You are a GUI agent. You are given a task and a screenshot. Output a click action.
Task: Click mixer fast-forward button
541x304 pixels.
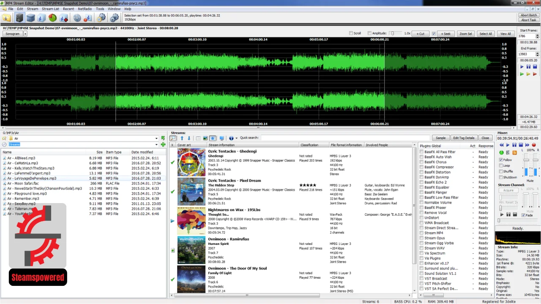coord(527,145)
